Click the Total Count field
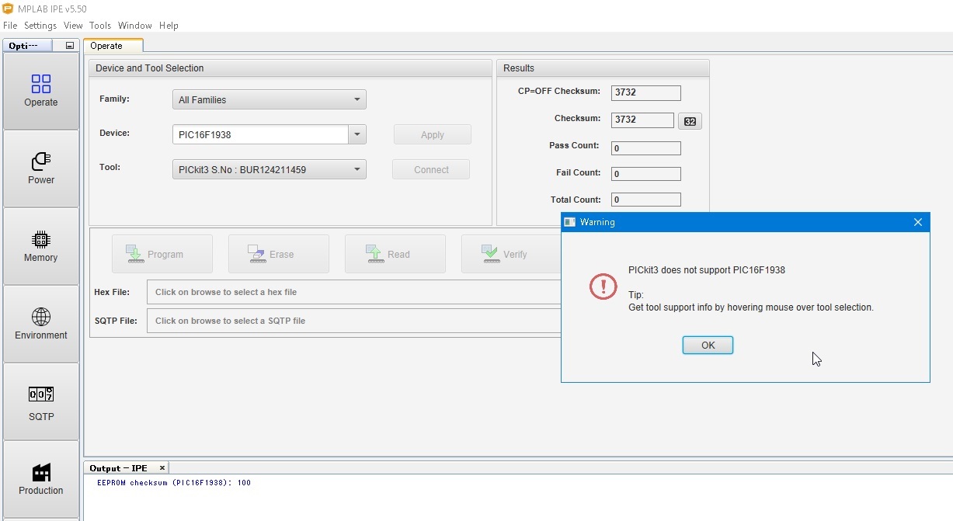 (x=646, y=200)
